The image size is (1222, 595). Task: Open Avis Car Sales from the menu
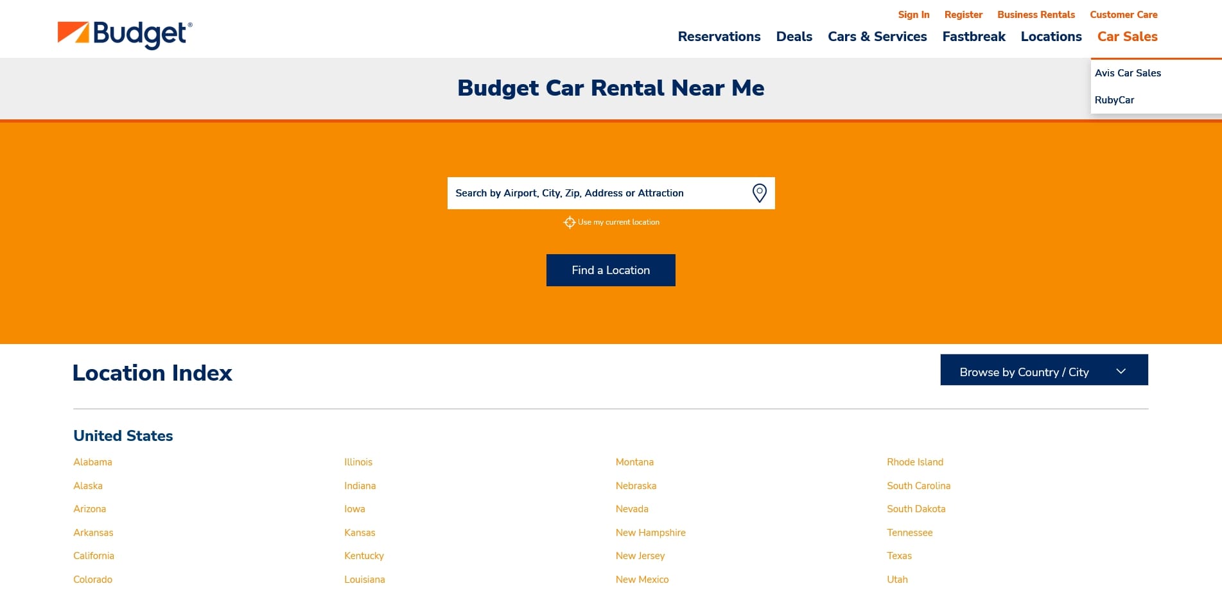[x=1128, y=73]
